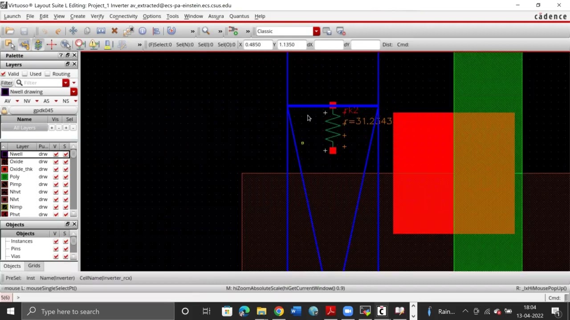Click the Repeat Copy icon
570x320 pixels.
(x=129, y=31)
